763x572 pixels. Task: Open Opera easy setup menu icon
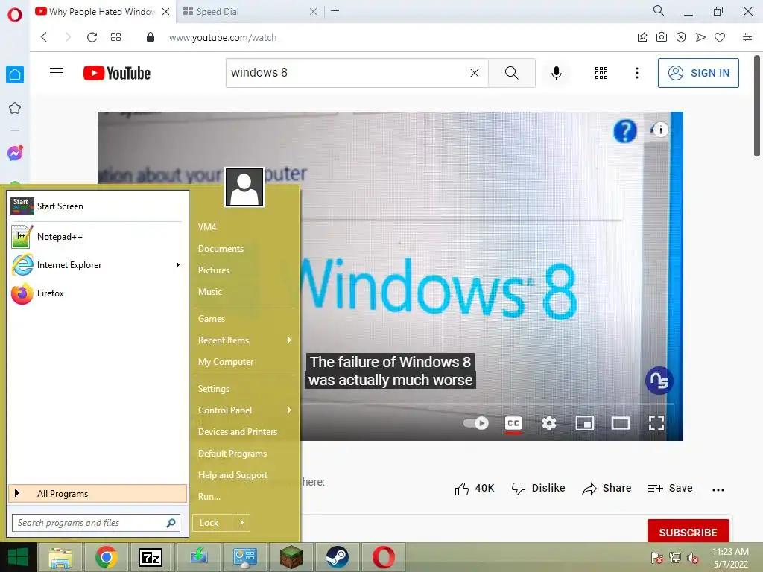tap(747, 37)
